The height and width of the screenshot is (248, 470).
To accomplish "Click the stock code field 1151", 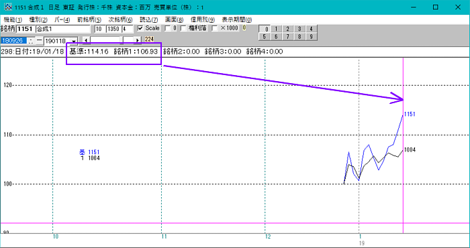I will (26, 29).
